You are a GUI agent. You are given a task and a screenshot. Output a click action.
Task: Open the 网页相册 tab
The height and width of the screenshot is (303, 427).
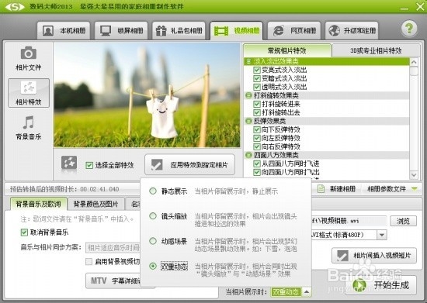pos(294,31)
